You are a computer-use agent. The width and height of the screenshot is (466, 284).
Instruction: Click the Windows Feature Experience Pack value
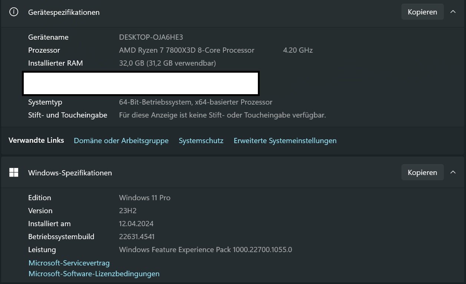206,250
